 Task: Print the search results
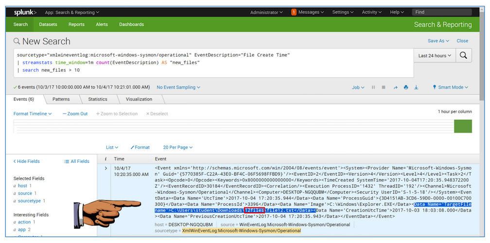click(x=405, y=87)
